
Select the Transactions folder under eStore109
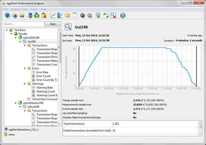click(40, 110)
